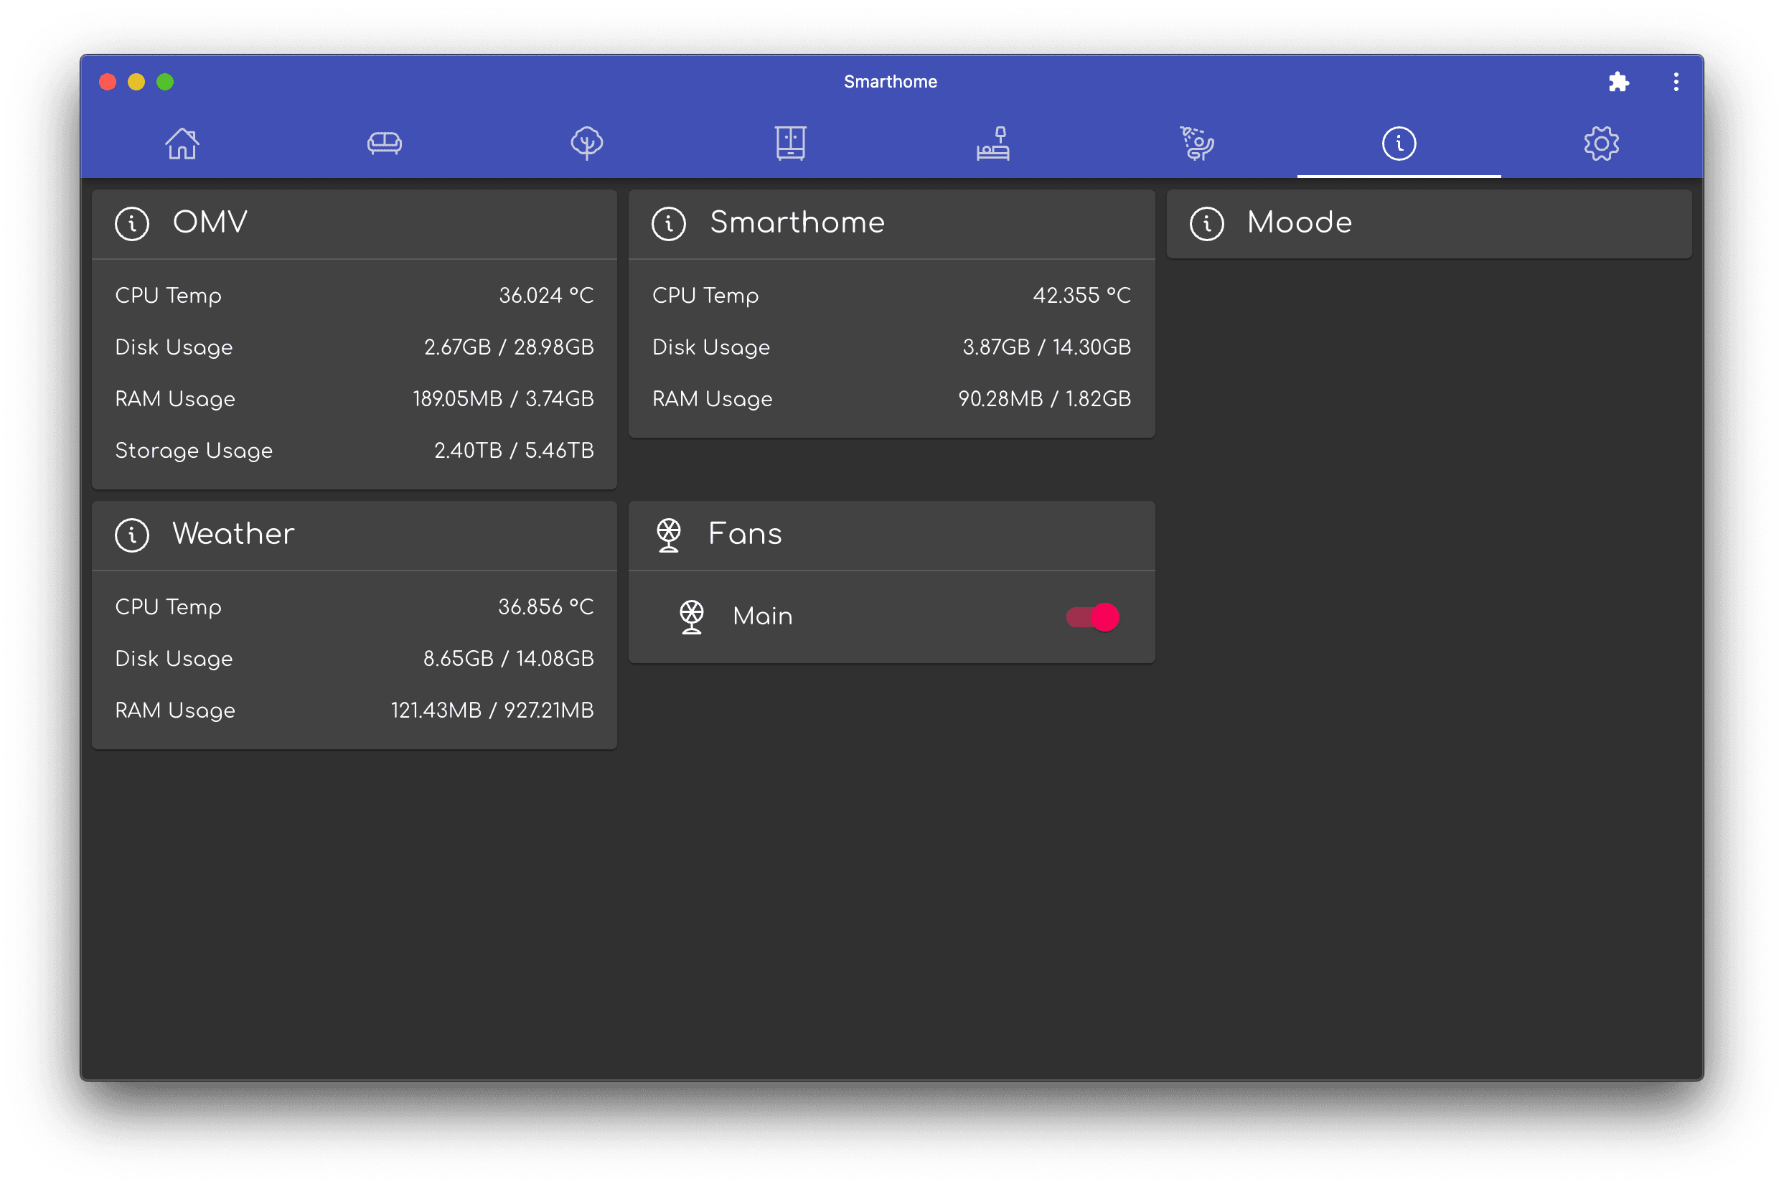Click the info icon beside Smarthome card title
The height and width of the screenshot is (1187, 1784).
668,224
